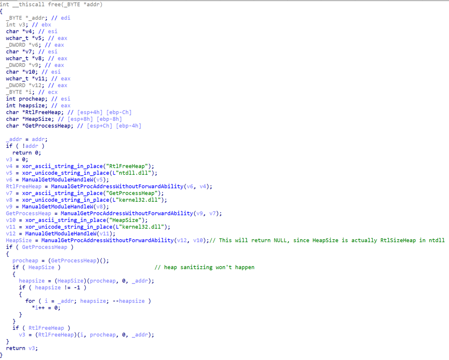Select the [esp+8h] [ebp-8h] stack comment
The width and height of the screenshot is (449, 360).
[95, 119]
